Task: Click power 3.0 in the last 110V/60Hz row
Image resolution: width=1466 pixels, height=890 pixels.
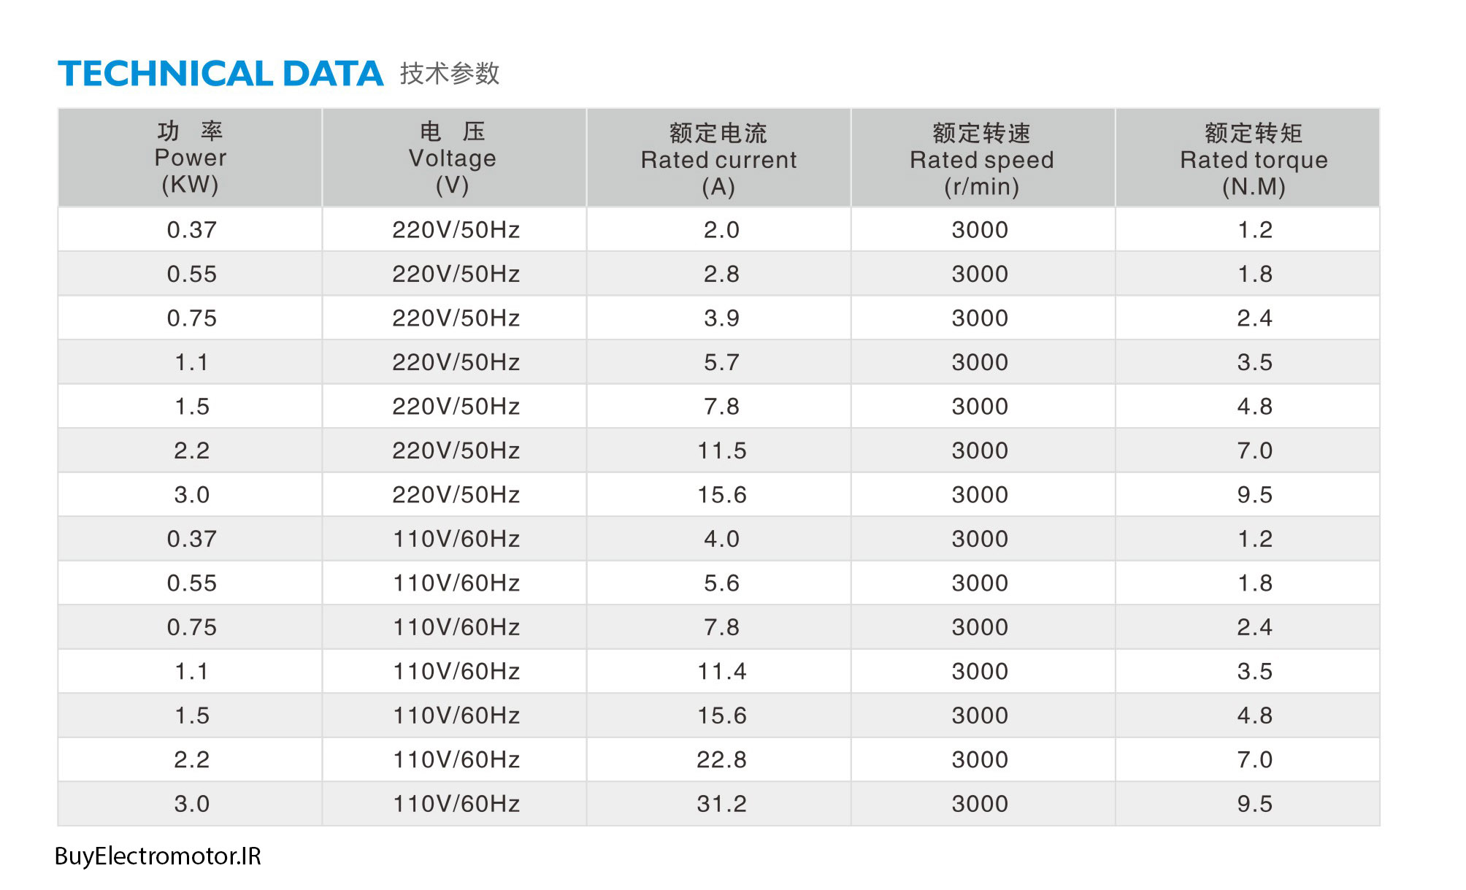Action: click(191, 804)
